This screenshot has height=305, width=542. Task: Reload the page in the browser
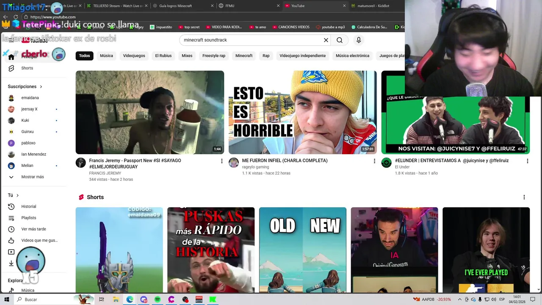coord(16,17)
